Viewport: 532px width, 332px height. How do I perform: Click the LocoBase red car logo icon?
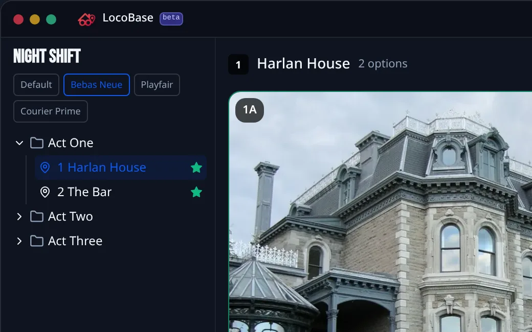[x=86, y=19]
